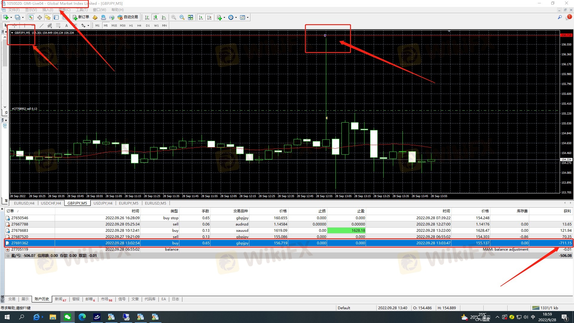Click the 1331/1 kb connection status
The image size is (574, 323).
pos(545,308)
